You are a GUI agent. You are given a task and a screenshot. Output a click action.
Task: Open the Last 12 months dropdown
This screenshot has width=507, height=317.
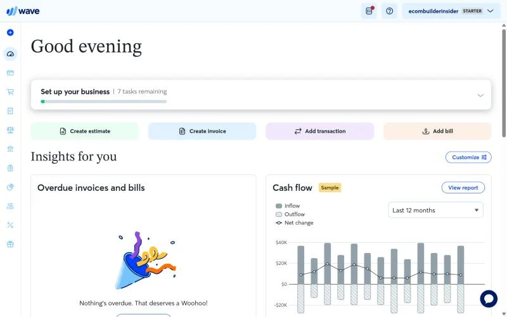[435, 210]
